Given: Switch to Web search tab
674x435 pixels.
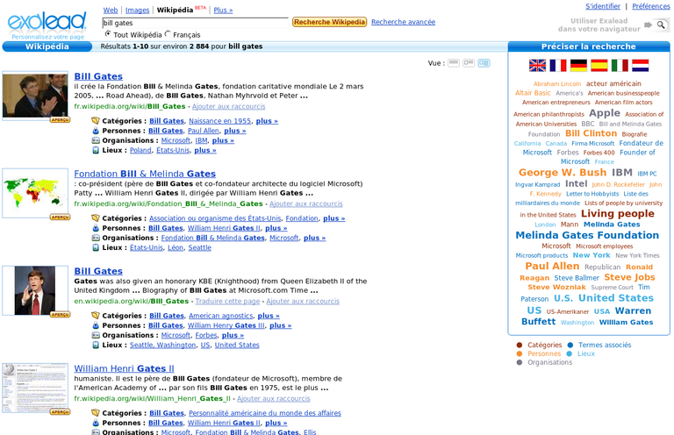Looking at the screenshot, I should (x=111, y=10).
